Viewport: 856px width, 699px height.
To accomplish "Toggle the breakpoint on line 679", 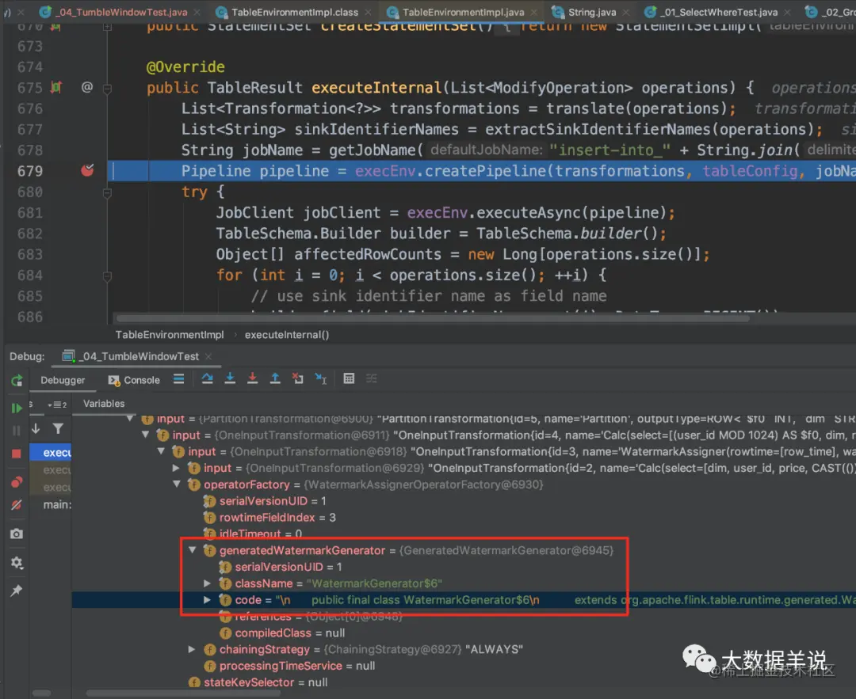I will click(87, 171).
